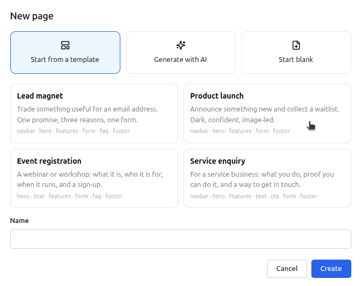Click the template layout icon
The image size is (361, 286).
(x=65, y=45)
